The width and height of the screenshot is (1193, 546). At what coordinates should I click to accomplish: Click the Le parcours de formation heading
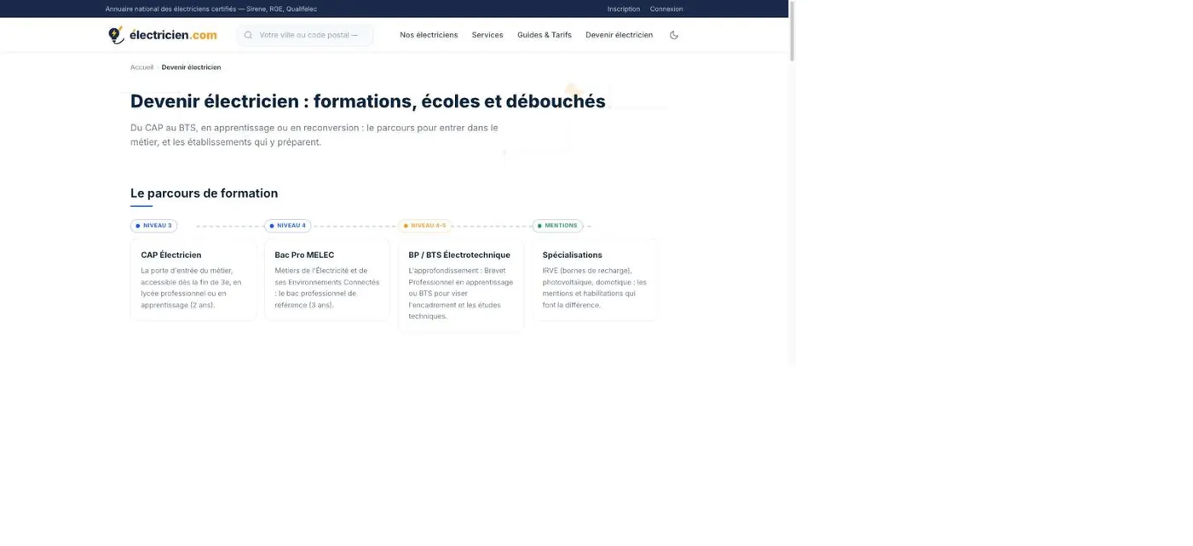204,193
